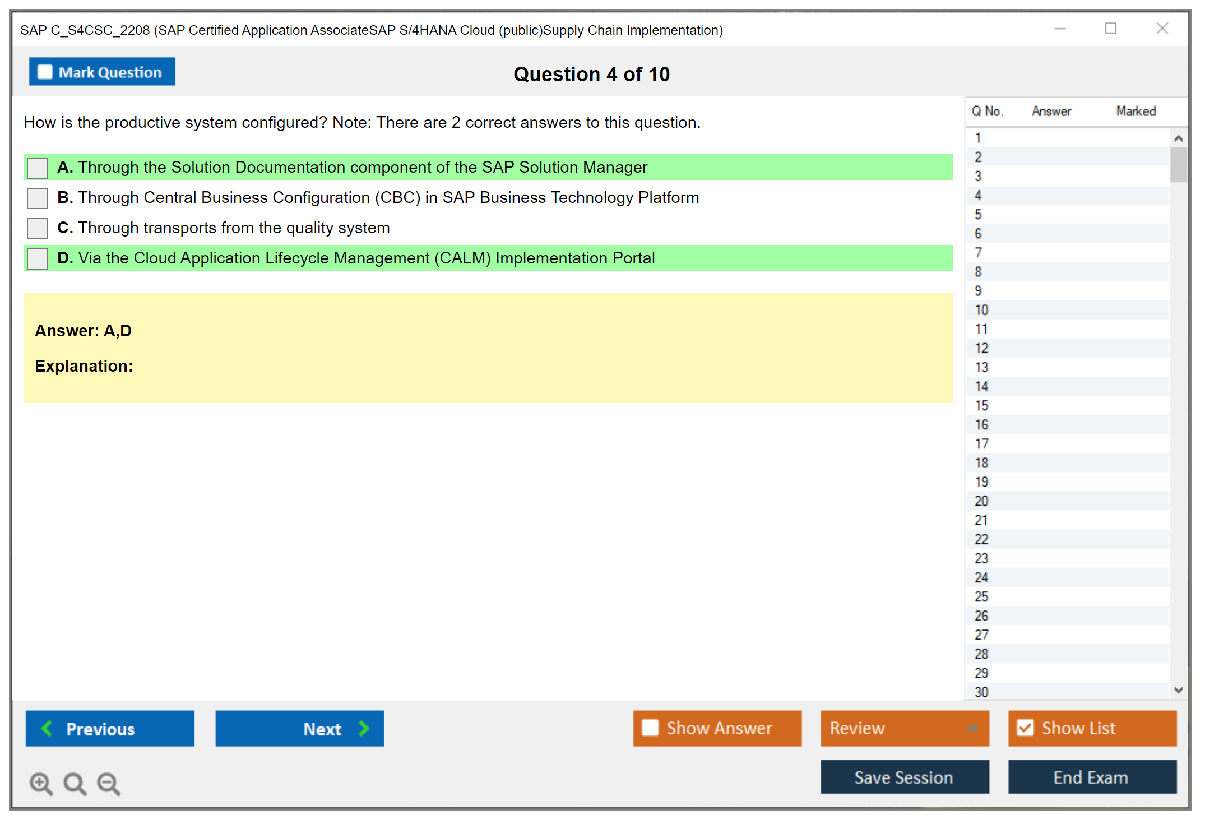Click the zoom in magnifier icon
Screen dimensions: 1205x824
click(40, 783)
